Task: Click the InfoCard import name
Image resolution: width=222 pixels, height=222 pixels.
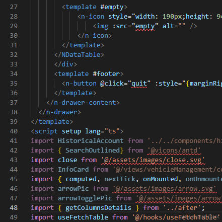Action: coord(73,170)
